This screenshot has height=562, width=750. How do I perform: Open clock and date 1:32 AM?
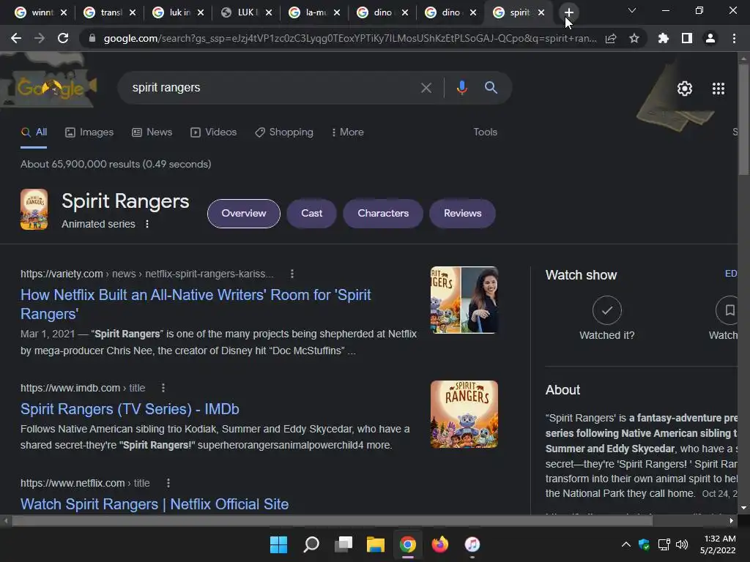[718, 544]
